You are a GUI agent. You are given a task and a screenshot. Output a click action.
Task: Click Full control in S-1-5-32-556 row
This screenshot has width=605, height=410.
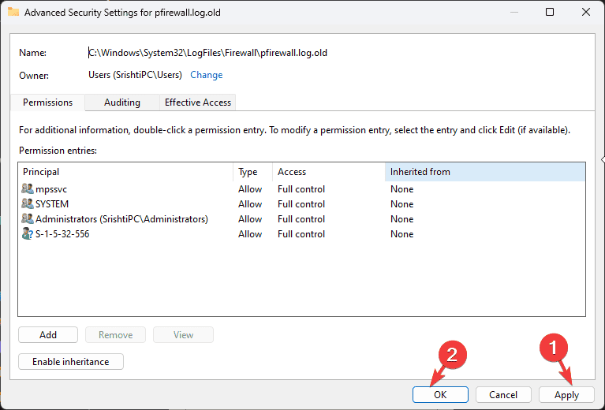coord(301,233)
